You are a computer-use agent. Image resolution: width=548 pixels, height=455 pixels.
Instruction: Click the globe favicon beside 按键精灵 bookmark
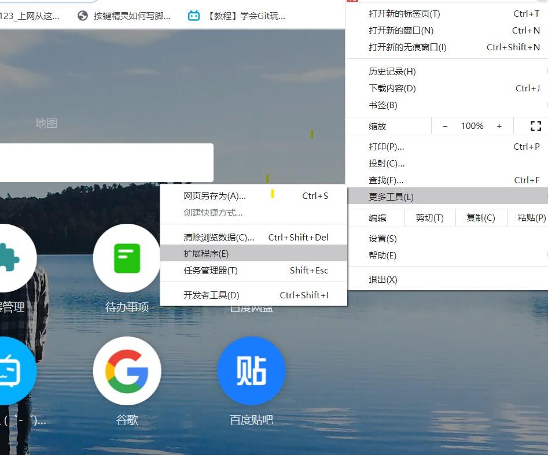point(81,16)
